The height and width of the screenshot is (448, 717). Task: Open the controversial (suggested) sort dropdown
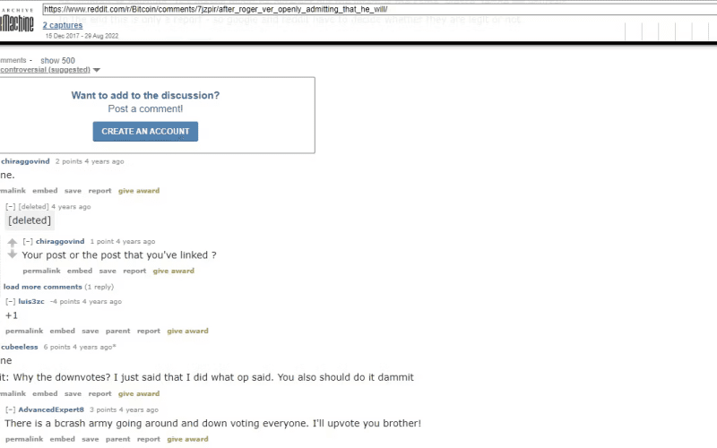tap(50, 70)
